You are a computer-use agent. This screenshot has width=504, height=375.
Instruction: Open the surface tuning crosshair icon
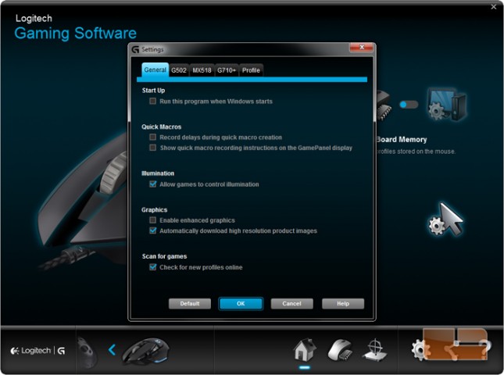pos(375,350)
